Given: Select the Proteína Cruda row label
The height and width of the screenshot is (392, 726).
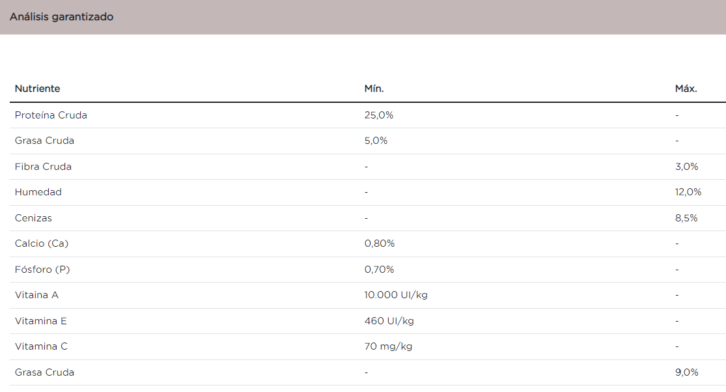Looking at the screenshot, I should point(51,115).
